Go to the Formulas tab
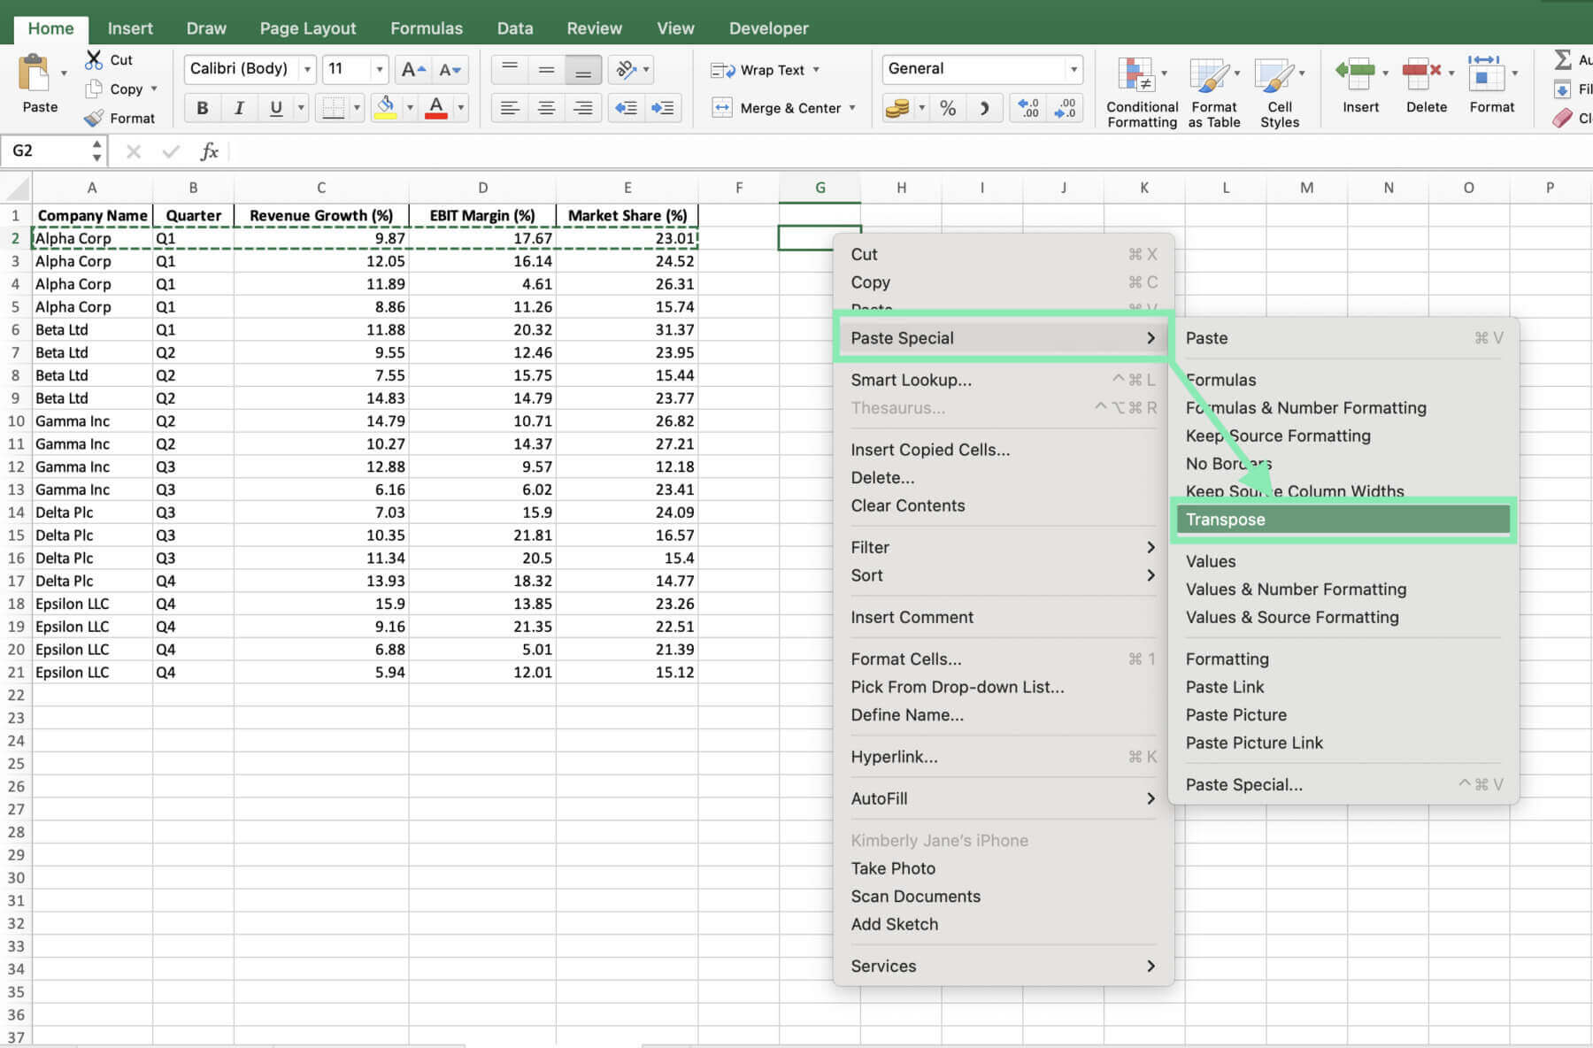The height and width of the screenshot is (1048, 1593). coord(427,28)
